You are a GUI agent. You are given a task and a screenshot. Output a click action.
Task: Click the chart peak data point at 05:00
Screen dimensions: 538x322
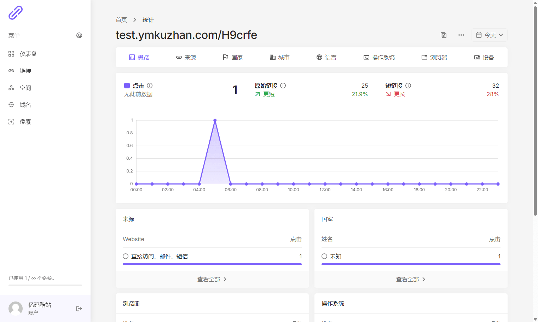[215, 120]
